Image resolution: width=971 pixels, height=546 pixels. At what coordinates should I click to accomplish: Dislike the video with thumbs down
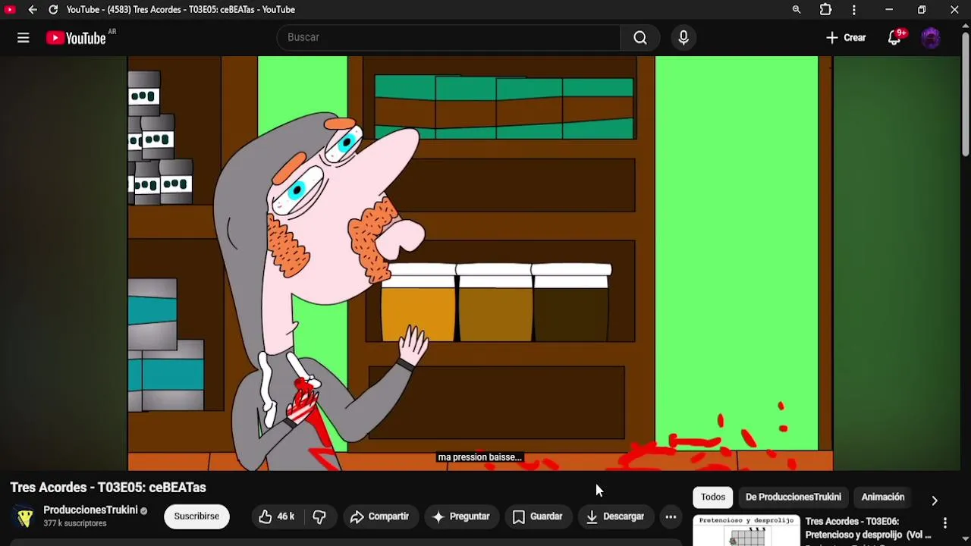point(319,516)
